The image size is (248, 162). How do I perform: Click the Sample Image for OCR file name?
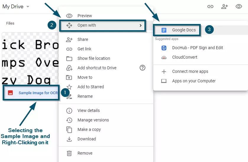[38, 93]
